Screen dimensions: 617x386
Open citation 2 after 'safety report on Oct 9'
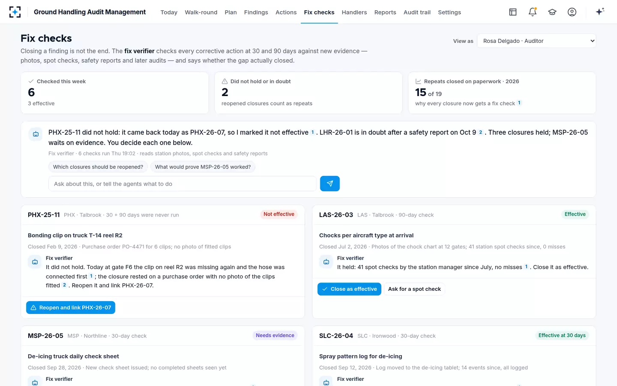480,133
